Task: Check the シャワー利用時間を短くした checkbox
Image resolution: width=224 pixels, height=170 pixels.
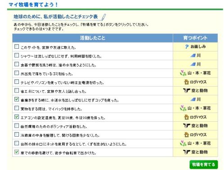Action: click(x=17, y=55)
